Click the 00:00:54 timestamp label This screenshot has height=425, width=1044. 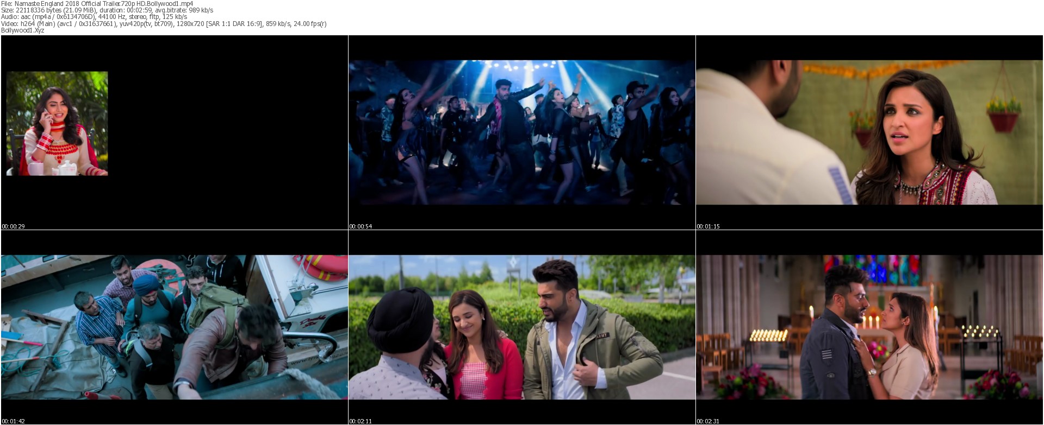[x=361, y=226]
